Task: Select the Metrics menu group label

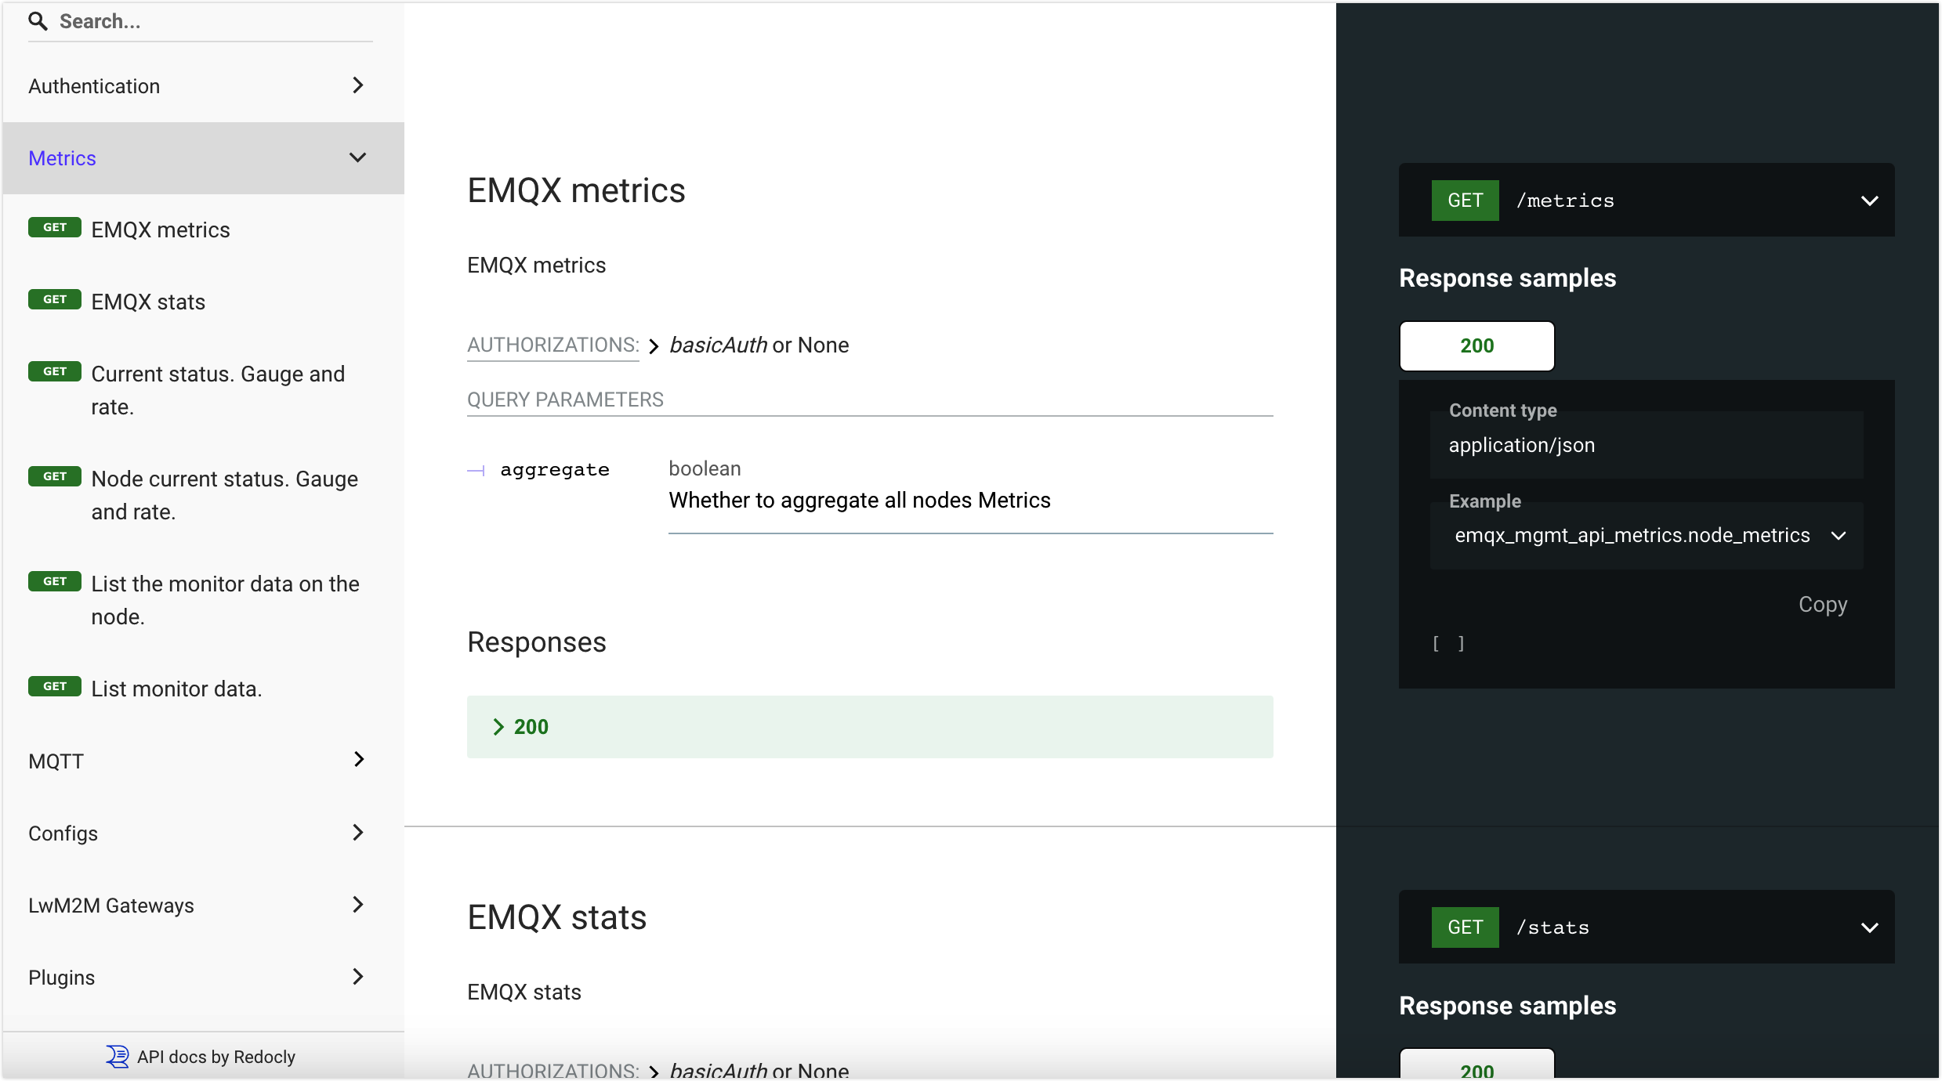Action: pos(62,158)
